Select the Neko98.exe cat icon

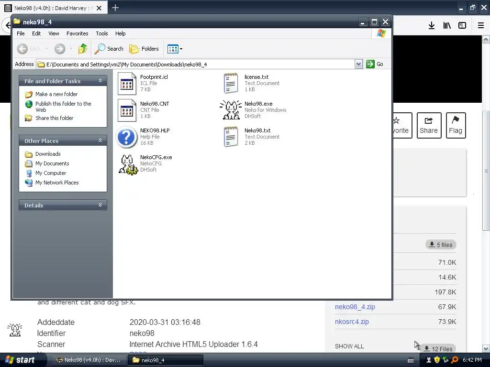point(231,110)
